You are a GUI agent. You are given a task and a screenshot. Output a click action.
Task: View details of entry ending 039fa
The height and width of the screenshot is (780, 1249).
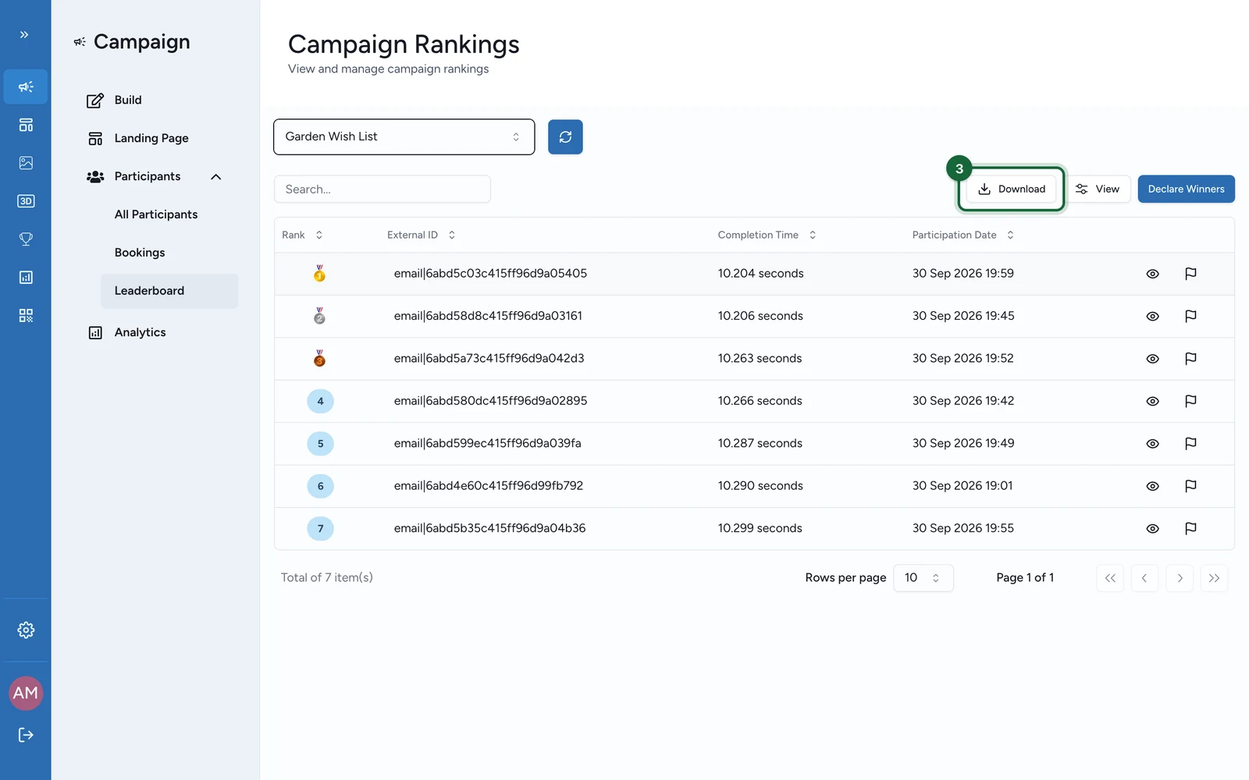click(x=1152, y=444)
